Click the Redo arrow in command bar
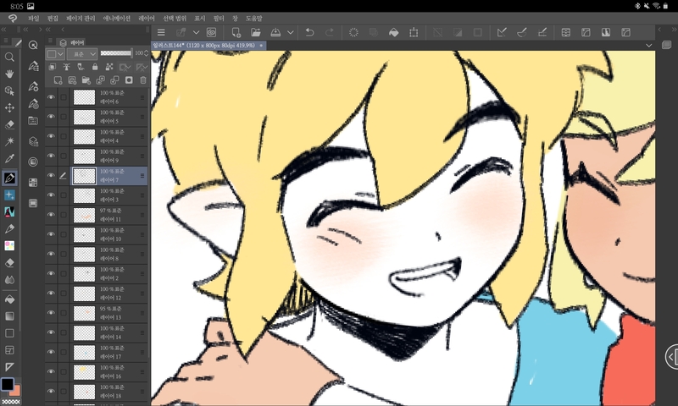Image resolution: width=678 pixels, height=406 pixels. pos(330,32)
